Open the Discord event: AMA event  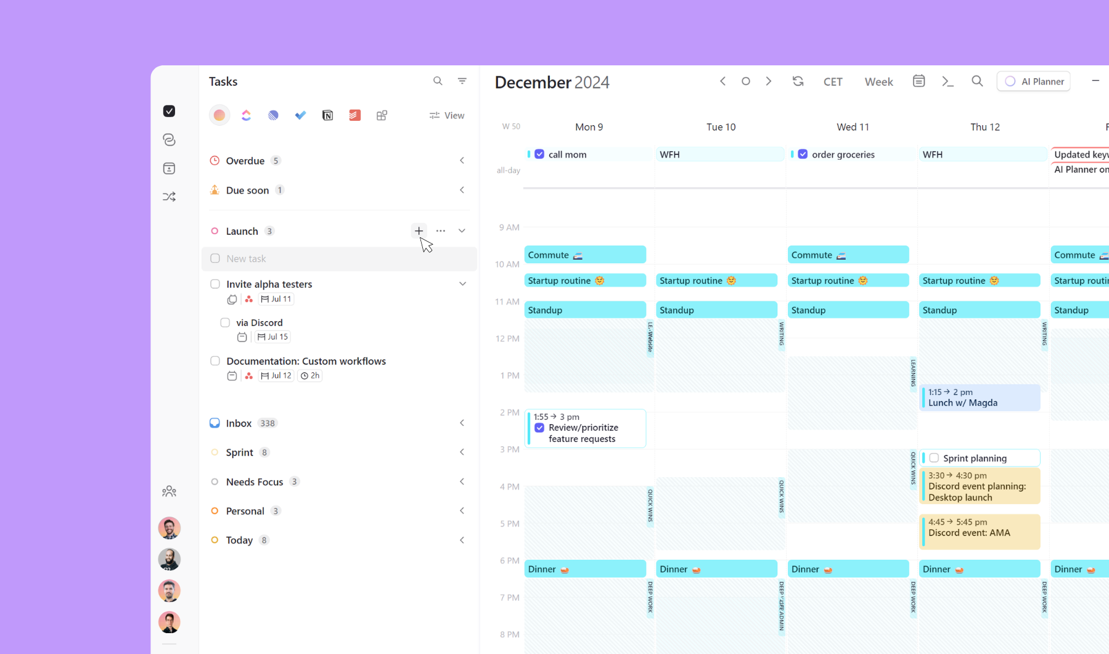tap(980, 531)
